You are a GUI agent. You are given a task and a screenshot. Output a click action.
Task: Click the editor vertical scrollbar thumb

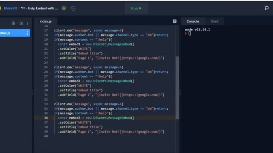click(177, 88)
